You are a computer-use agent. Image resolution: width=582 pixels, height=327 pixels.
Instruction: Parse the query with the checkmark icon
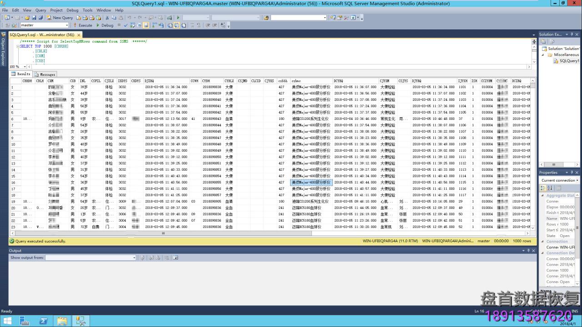coord(125,25)
